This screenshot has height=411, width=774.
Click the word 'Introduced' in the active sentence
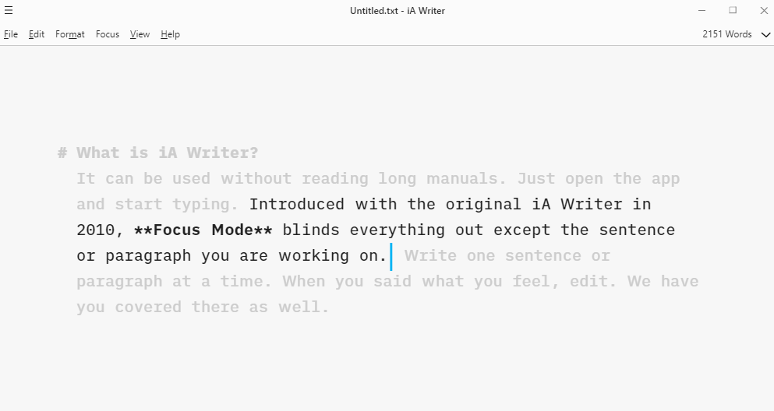(297, 205)
